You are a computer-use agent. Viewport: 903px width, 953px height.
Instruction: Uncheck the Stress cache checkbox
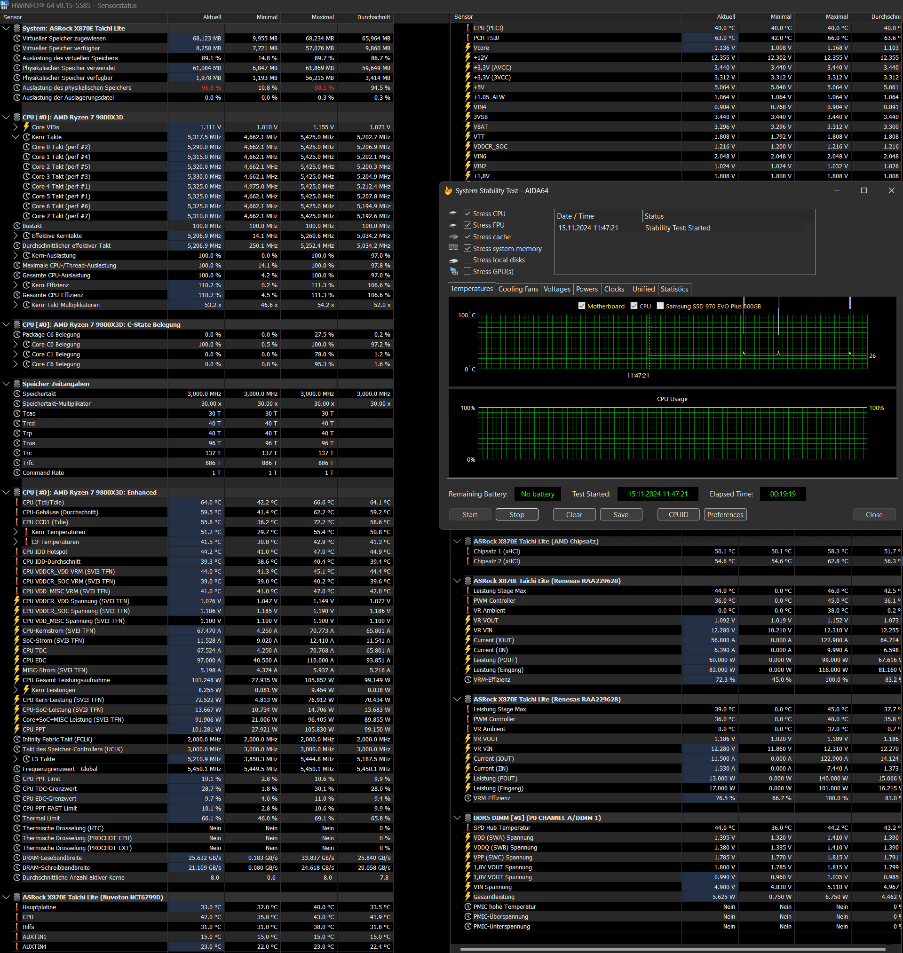[x=467, y=236]
